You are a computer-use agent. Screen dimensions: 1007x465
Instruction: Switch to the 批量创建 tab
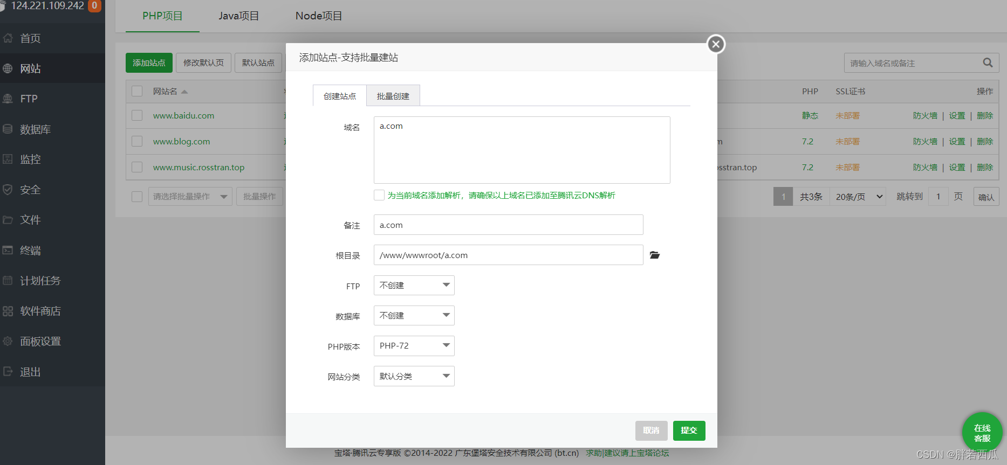pos(393,96)
